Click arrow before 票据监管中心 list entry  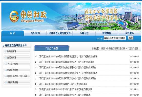(x=36, y=57)
